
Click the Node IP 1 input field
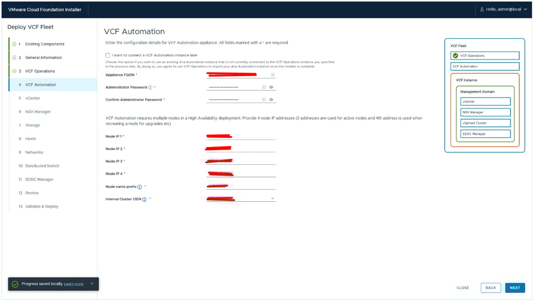[x=241, y=136]
